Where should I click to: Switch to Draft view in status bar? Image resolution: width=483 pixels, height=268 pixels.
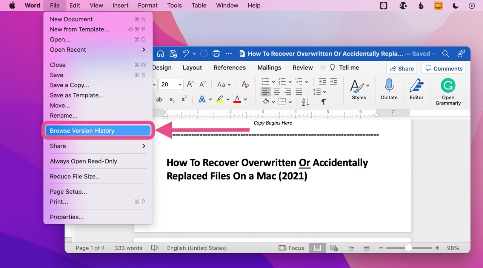coord(367,248)
